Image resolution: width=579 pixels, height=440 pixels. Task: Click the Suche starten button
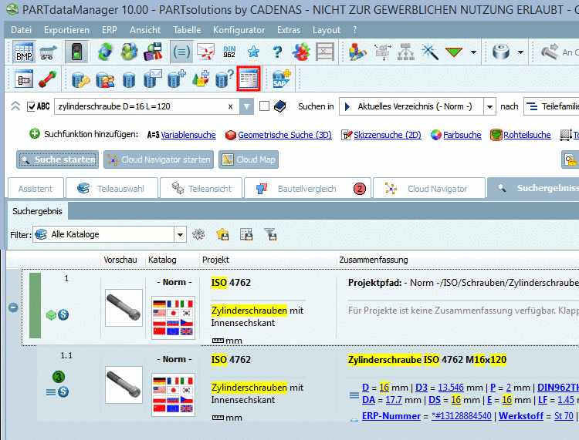58,160
